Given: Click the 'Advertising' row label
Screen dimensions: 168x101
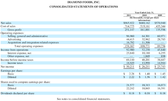Looking at the screenshot, I should coord(14,40).
